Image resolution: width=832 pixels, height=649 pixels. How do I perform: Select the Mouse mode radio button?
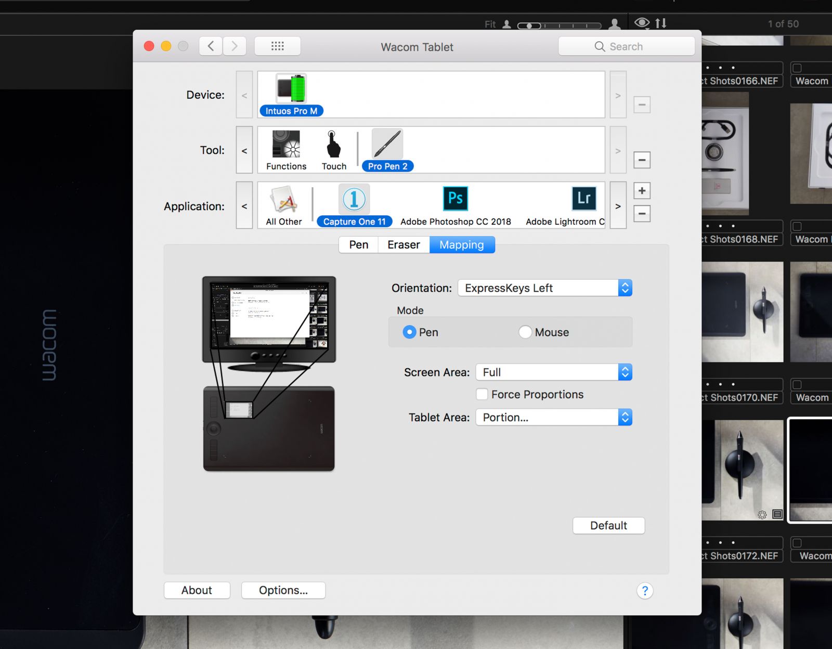tap(525, 332)
